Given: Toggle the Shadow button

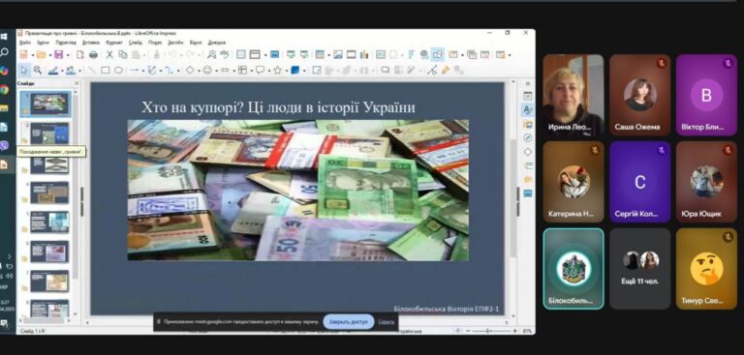Looking at the screenshot, I should [x=386, y=71].
